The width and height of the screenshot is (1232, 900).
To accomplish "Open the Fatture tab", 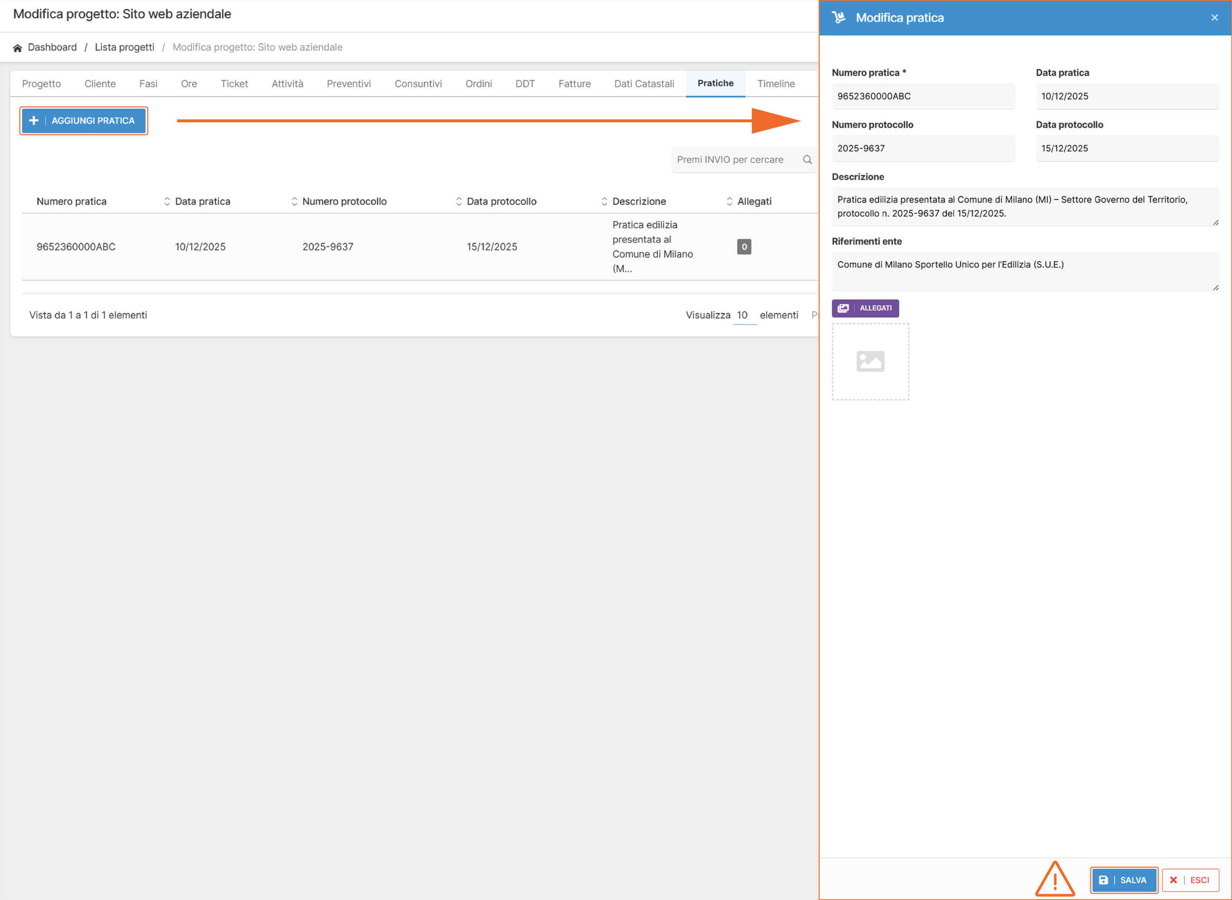I will point(574,84).
